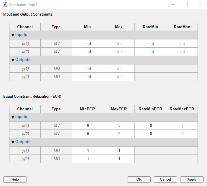Edit the MaxECR value for y(1)
The width and height of the screenshot is (207, 186).
tap(119, 150)
